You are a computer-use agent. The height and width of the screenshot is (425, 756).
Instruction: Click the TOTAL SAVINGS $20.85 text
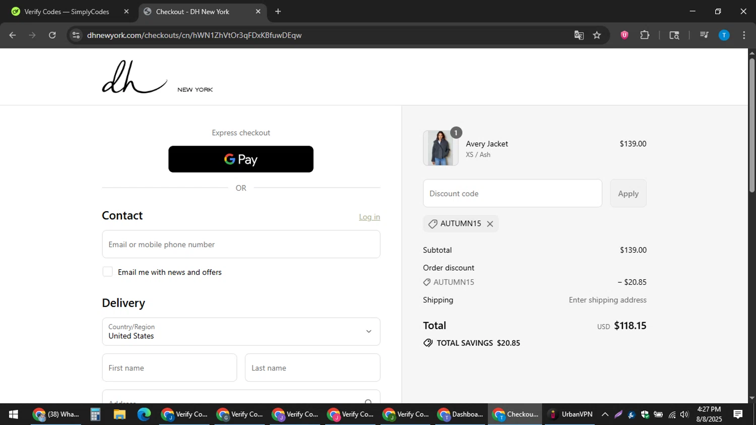(x=478, y=343)
